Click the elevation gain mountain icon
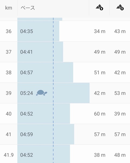This screenshot has height=163, width=130. 99,7
